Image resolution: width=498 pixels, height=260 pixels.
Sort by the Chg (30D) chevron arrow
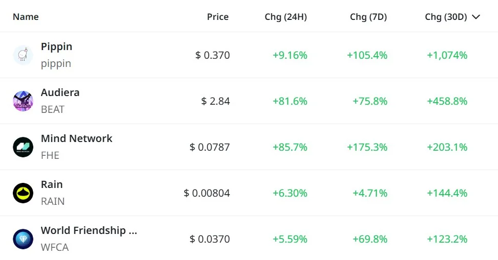(476, 17)
